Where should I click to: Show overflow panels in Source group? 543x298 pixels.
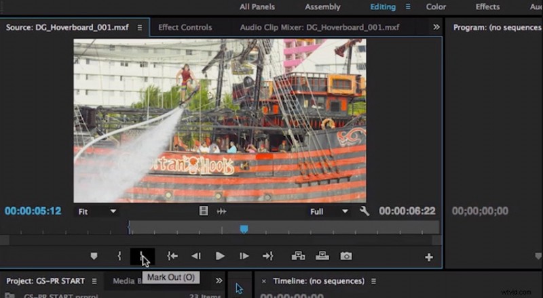(x=436, y=27)
